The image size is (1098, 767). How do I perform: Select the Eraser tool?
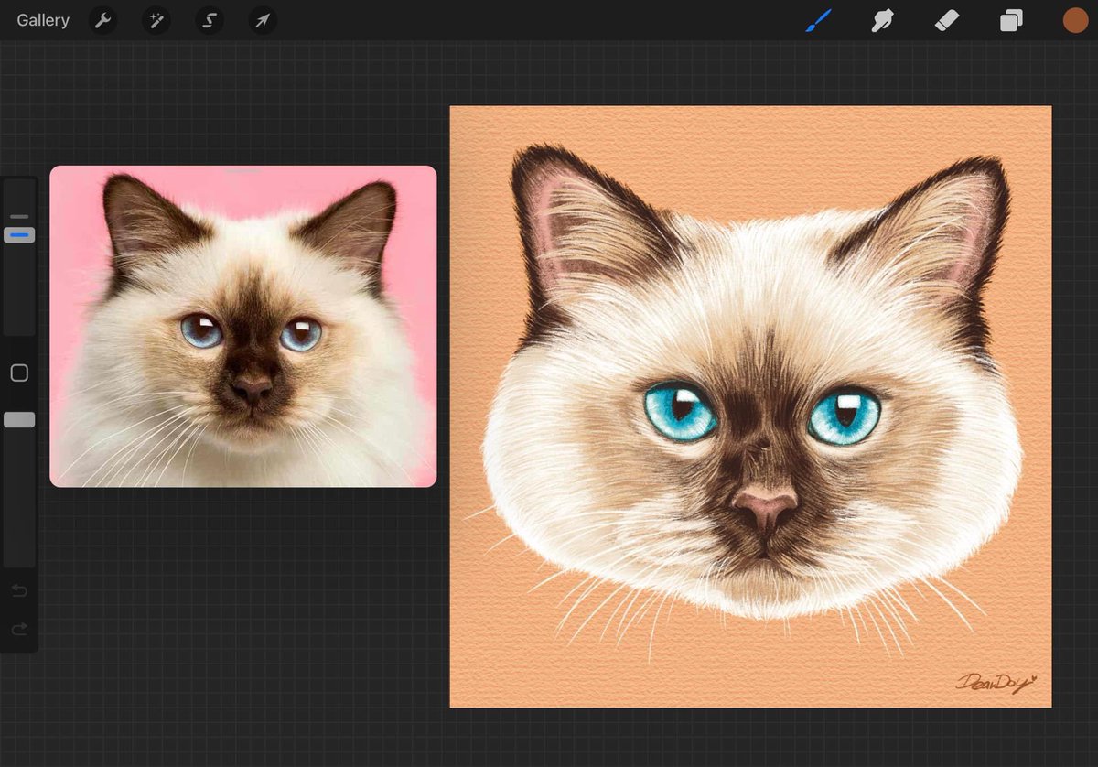947,20
